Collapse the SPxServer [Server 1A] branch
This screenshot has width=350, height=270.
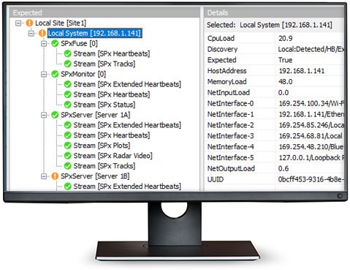[x=44, y=115]
